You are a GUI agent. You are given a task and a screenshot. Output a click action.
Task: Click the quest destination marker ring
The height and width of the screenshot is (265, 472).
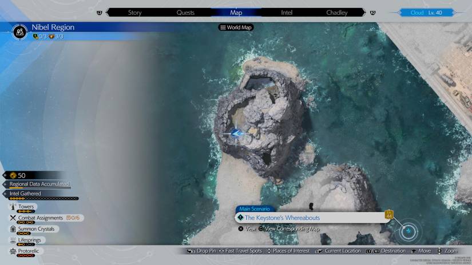(408, 231)
